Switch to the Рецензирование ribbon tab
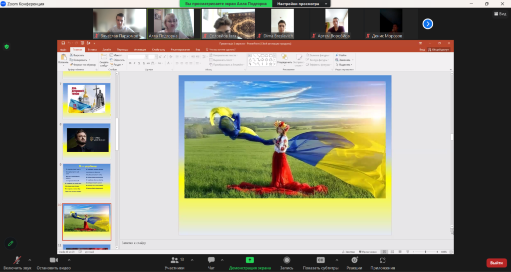The image size is (511, 272). tap(180, 50)
